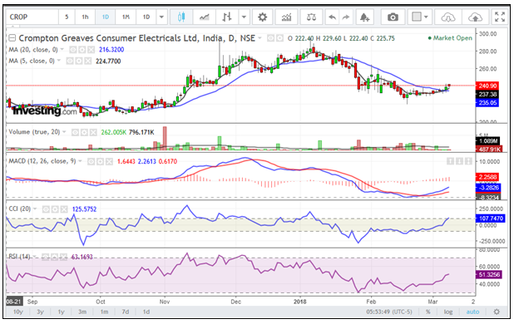The width and height of the screenshot is (514, 324).
Task: Expand the bar style dropdown arrow
Action: [244, 17]
